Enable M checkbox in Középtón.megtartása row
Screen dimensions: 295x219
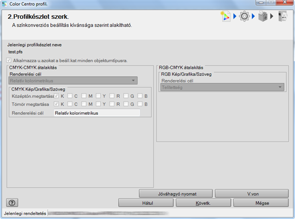84,96
